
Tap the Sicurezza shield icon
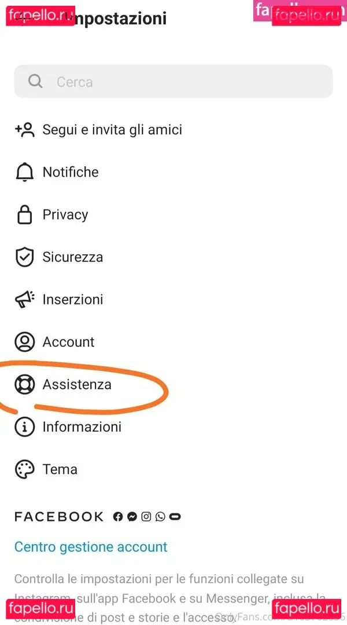point(24,257)
